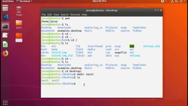Click the title jesse@ubuntu: ~/Desktop
Screen dimensions: 188x106
click(x=102, y=10)
